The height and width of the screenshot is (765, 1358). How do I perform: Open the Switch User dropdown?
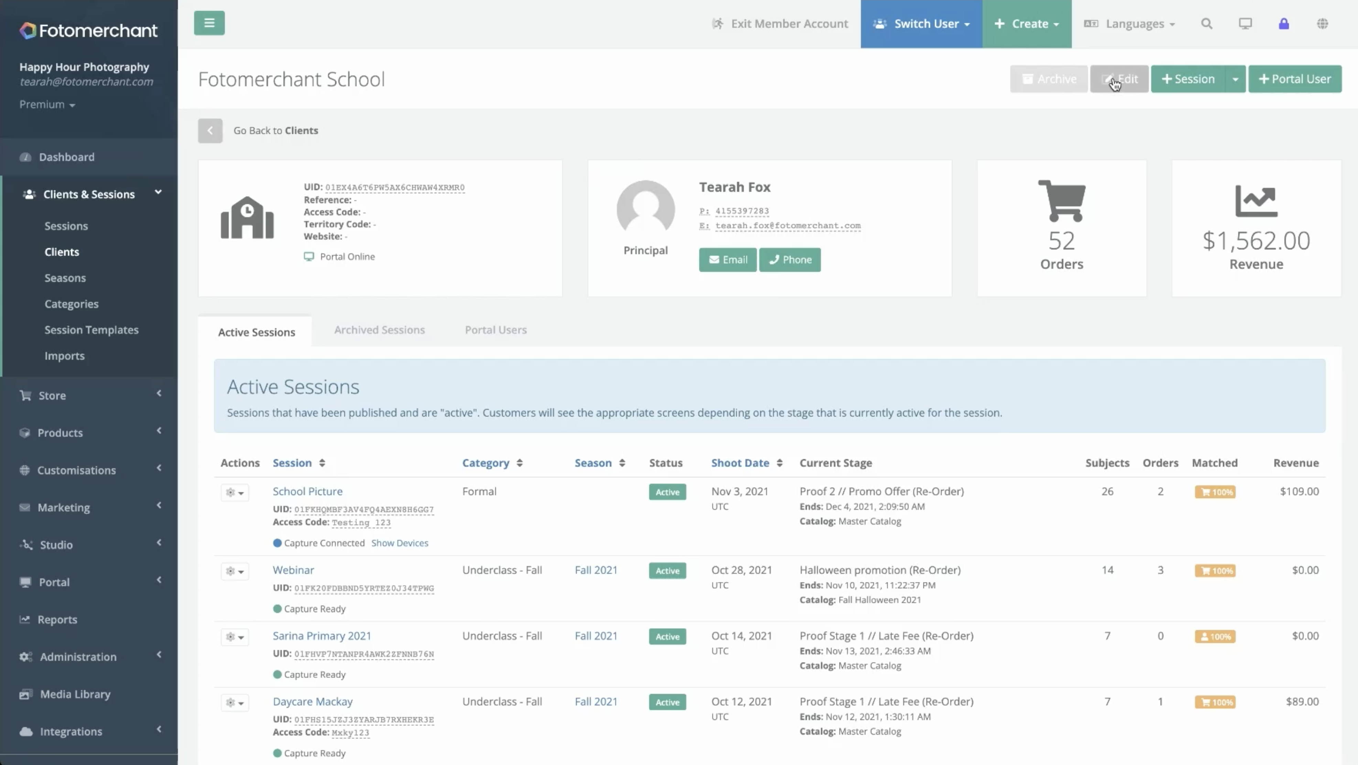point(921,24)
